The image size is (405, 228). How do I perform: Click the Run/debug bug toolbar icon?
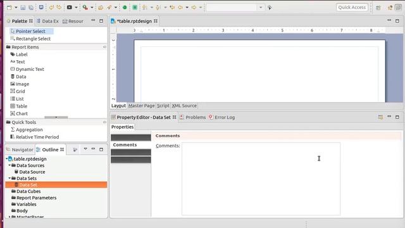[85, 7]
